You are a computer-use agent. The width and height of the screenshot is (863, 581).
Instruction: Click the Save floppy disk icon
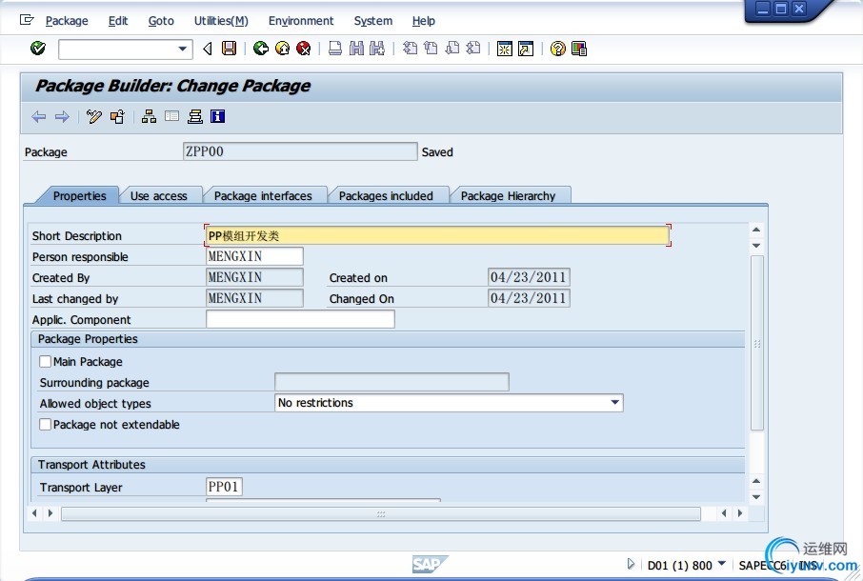tap(229, 49)
